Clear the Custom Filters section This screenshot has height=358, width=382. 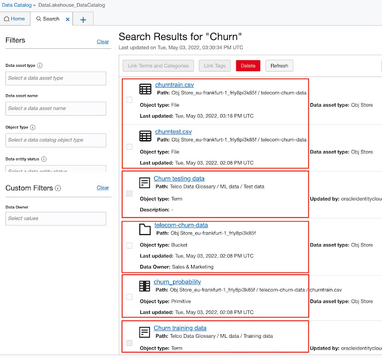tap(103, 188)
